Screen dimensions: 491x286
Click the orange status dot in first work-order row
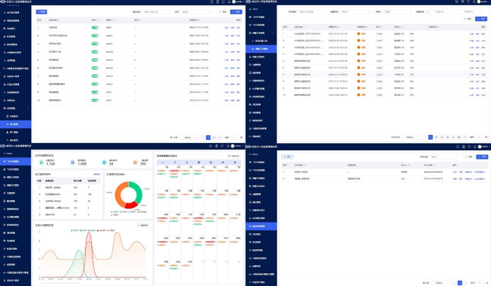[x=359, y=34]
